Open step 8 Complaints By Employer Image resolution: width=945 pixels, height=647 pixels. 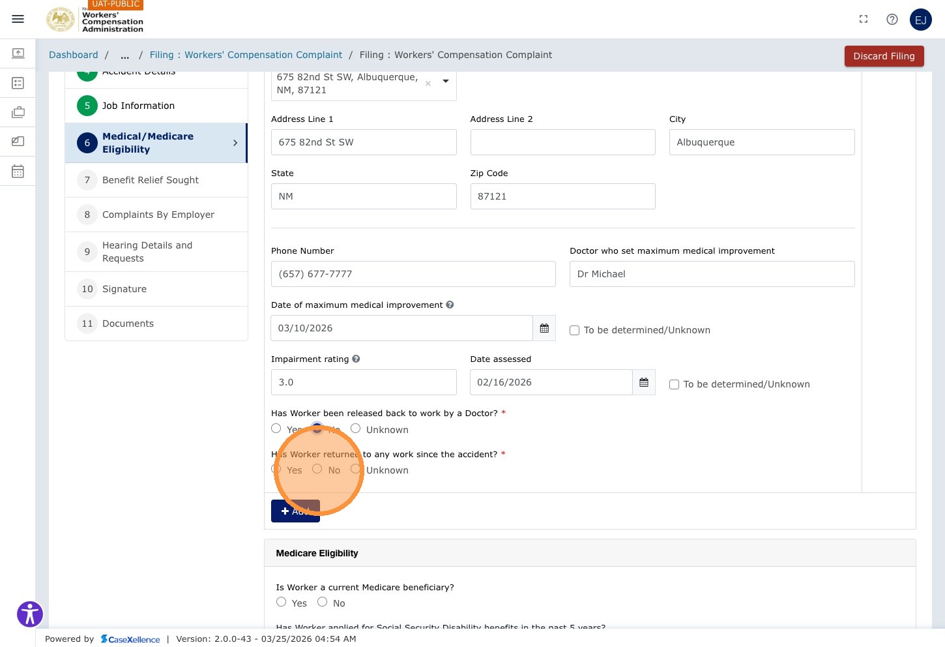(156, 215)
